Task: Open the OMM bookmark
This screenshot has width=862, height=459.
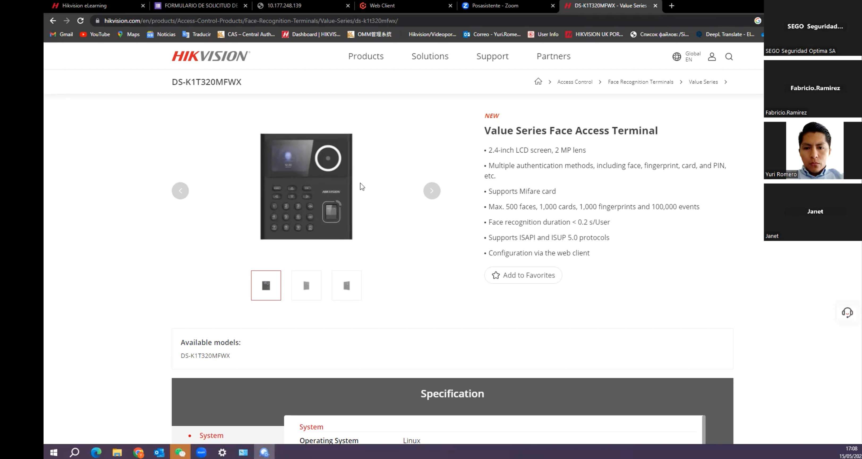Action: (x=369, y=34)
